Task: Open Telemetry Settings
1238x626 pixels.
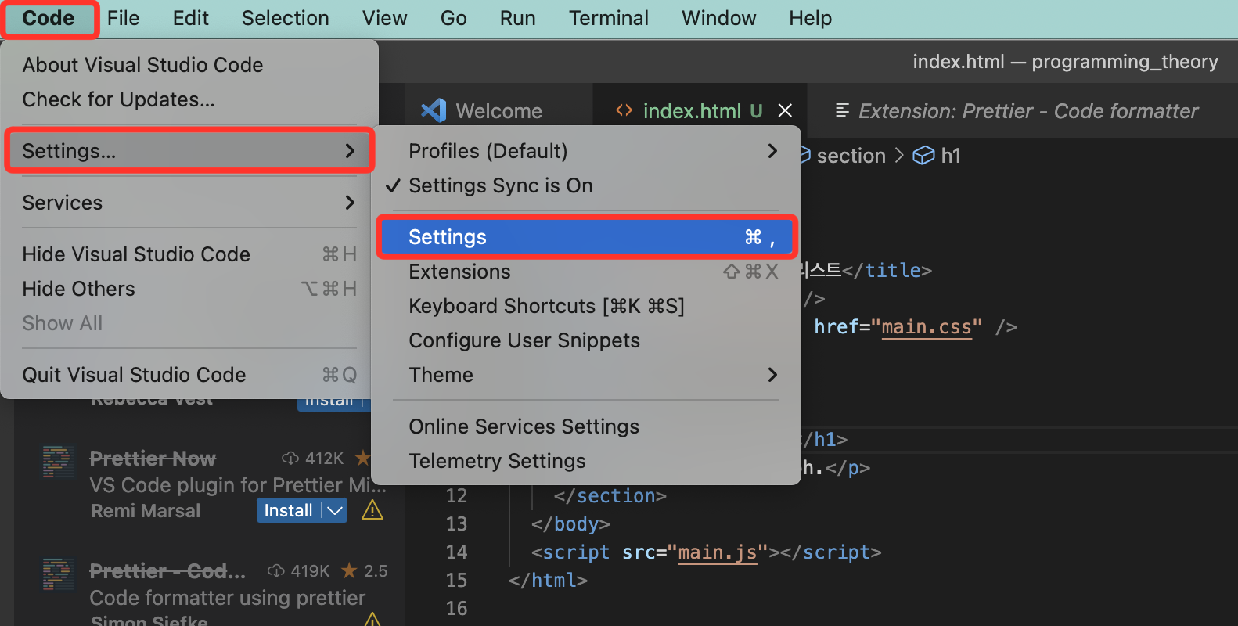Action: (x=586, y=461)
